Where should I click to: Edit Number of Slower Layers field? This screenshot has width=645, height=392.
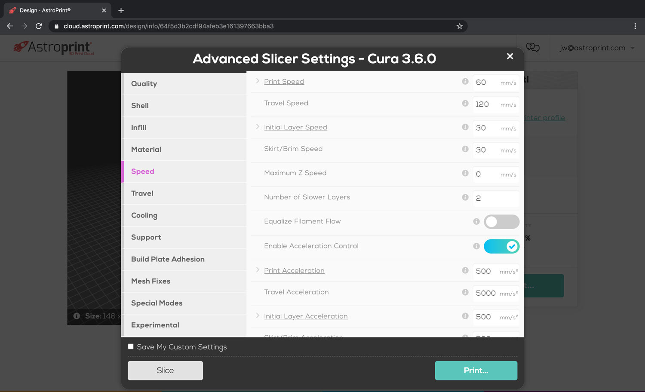click(496, 198)
